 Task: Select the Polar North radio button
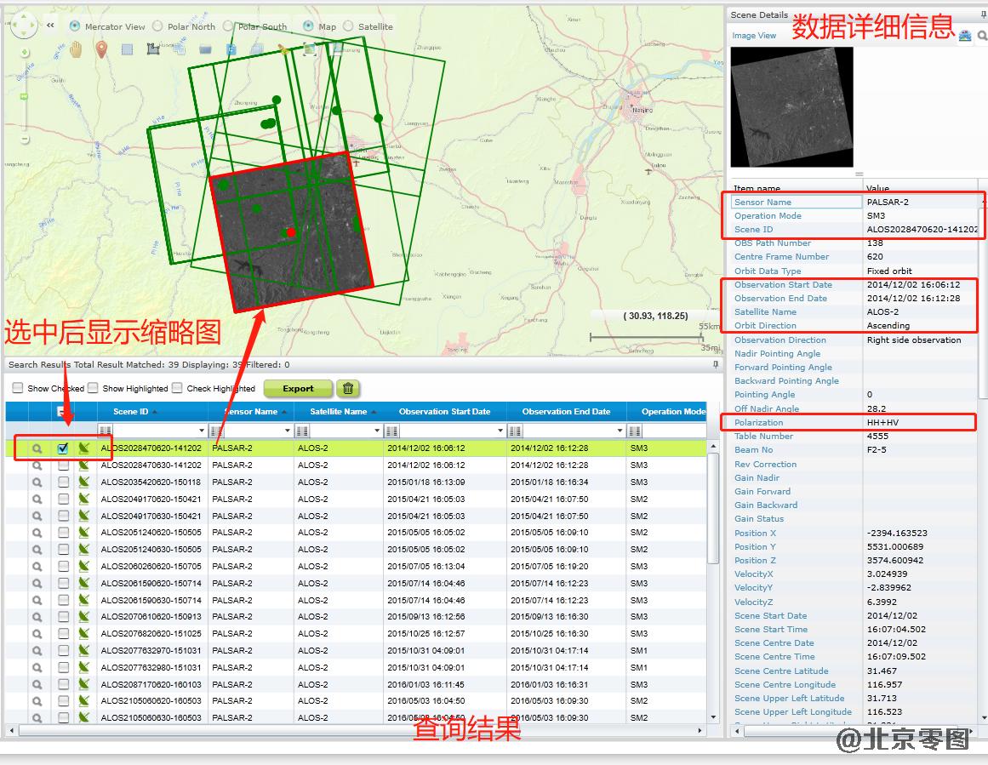point(157,26)
